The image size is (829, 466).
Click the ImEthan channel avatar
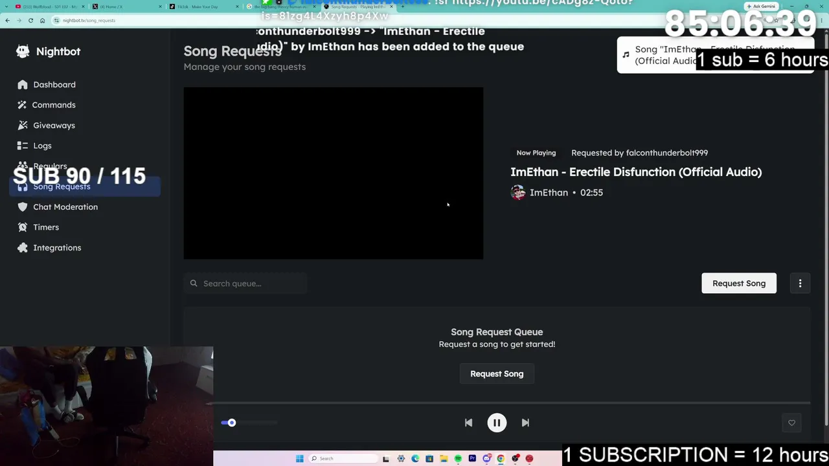click(x=517, y=193)
